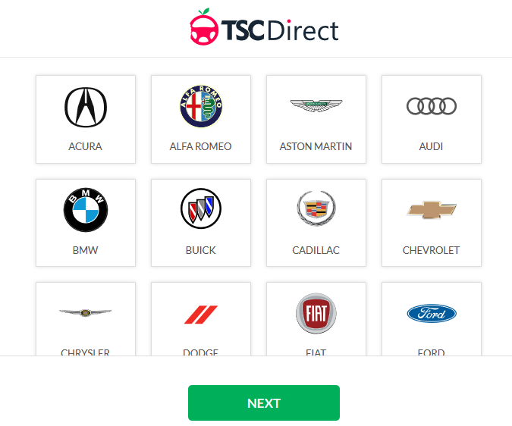The width and height of the screenshot is (512, 426).
Task: Select the Fiat red badge logo
Action: point(316,313)
